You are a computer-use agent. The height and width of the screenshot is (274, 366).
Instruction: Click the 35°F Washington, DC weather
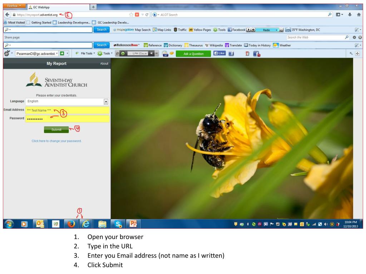point(303,30)
